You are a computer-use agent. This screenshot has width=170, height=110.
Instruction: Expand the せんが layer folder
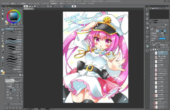(x=155, y=99)
